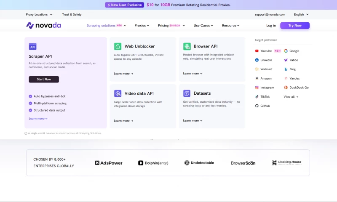The image size is (337, 202).
Task: Click the Cloaking.House partner logo
Action: pos(287,163)
